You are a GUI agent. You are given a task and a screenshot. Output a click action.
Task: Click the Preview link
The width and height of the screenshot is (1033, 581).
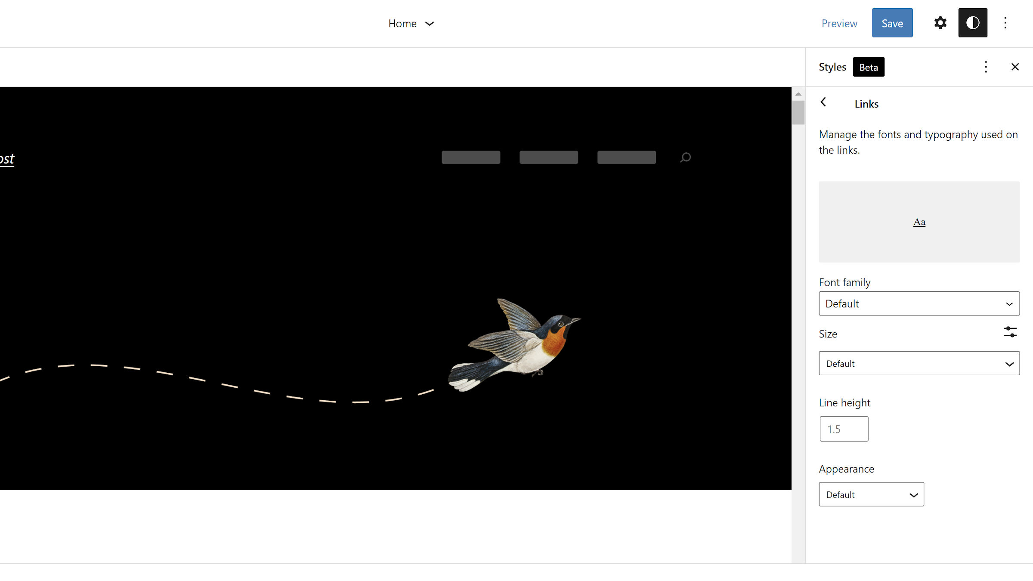[839, 23]
